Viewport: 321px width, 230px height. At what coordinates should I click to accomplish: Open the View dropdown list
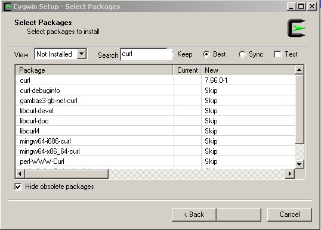coord(82,54)
